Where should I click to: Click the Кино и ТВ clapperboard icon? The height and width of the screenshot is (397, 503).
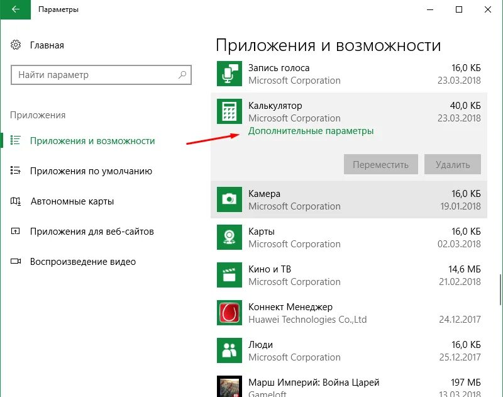coord(229,275)
